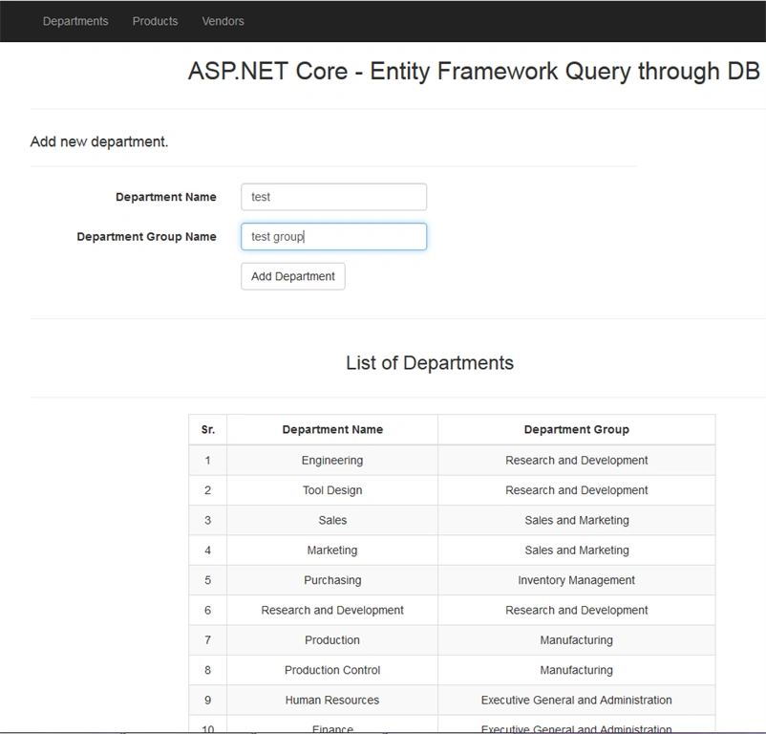
Task: Select the Purchasing cell
Action: tap(332, 580)
